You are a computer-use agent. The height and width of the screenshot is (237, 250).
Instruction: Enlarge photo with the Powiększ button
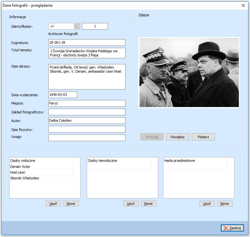[x=178, y=137]
